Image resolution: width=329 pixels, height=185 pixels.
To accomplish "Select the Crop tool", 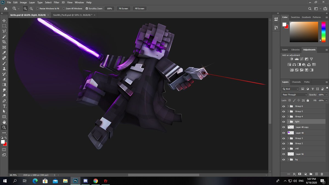I will (4, 42).
